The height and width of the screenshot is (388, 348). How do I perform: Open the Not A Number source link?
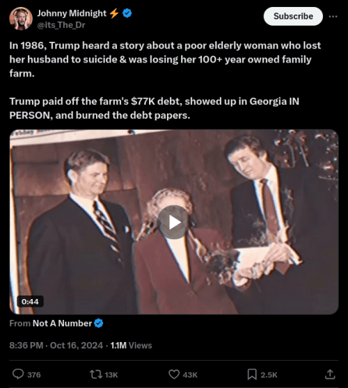pos(62,323)
